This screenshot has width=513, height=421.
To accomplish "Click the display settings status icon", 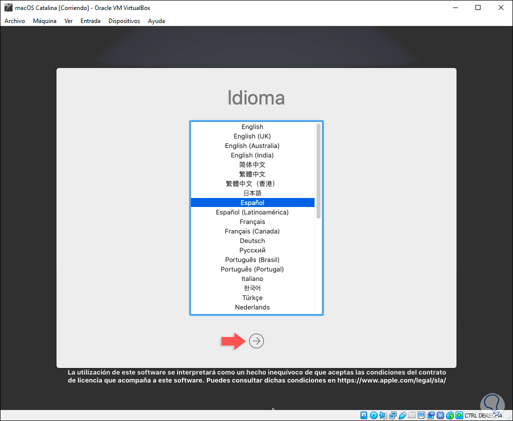I will 421,415.
